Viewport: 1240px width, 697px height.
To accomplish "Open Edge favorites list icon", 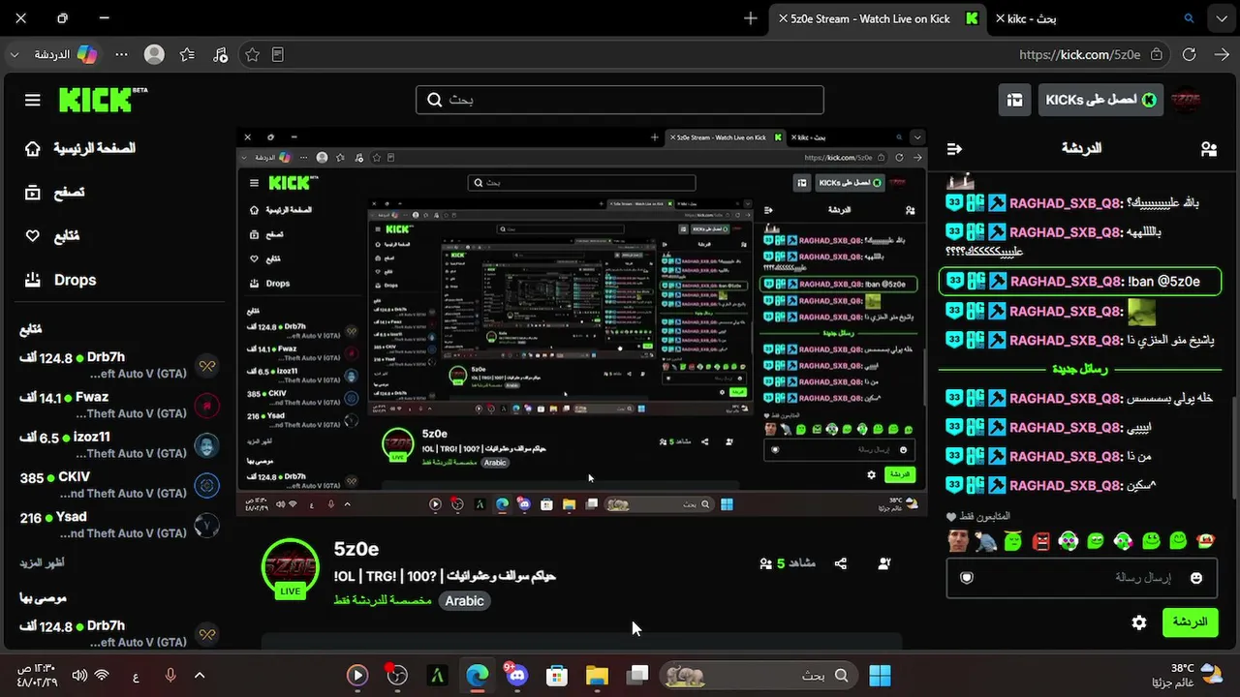I will click(x=187, y=55).
